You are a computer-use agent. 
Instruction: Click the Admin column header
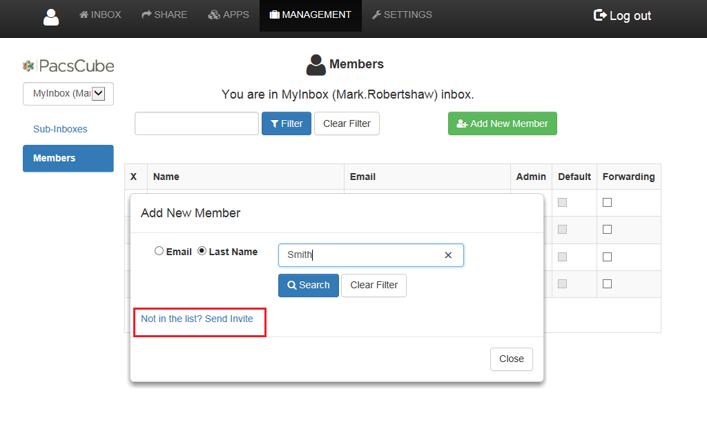tap(531, 177)
